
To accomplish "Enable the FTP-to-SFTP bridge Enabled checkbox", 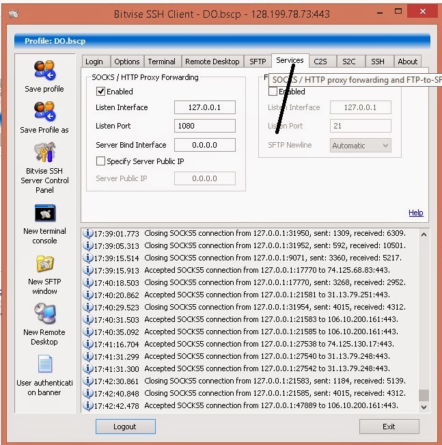I will pos(273,92).
